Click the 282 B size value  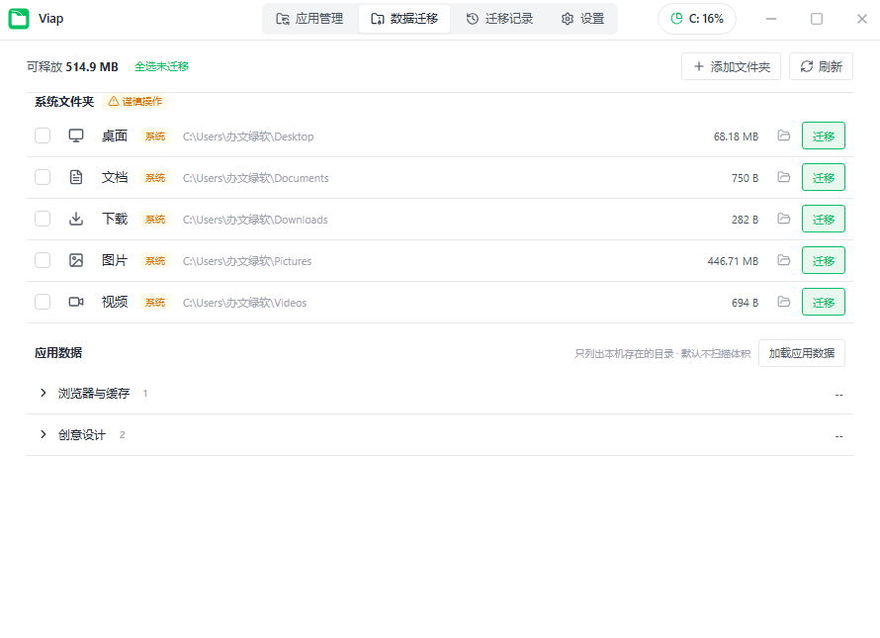(x=745, y=220)
